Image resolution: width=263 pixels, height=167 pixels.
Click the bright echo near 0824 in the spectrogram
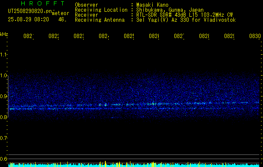point(105,105)
